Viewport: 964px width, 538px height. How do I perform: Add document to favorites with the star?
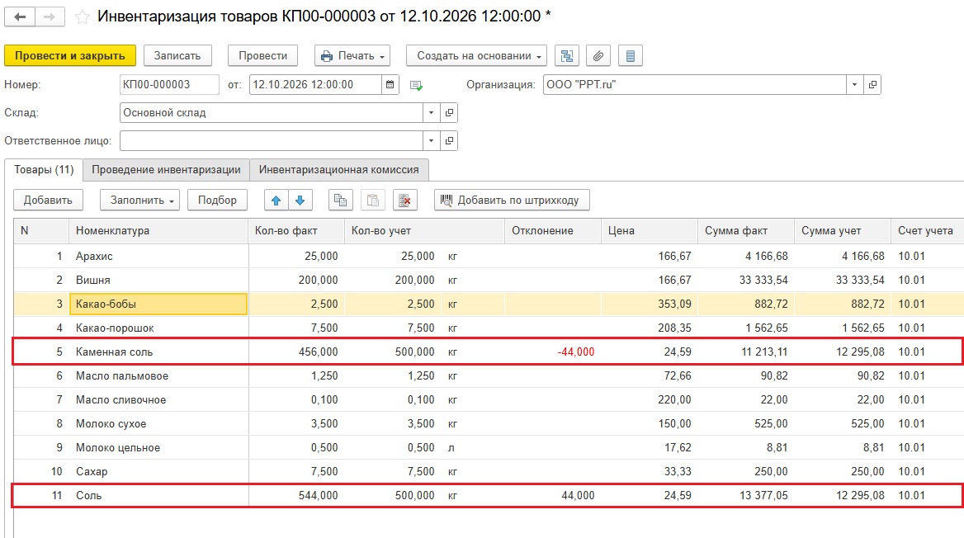click(x=82, y=17)
